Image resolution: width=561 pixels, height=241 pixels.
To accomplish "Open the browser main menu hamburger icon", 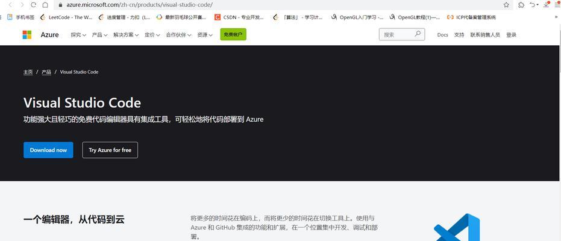I will pyautogui.click(x=557, y=4).
